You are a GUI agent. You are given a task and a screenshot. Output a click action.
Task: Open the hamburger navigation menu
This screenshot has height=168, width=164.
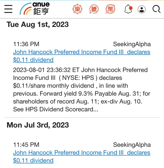point(8,9)
